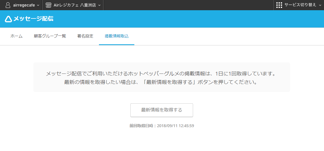The height and width of the screenshot is (151, 324).
Task: Click the 最新情報を取得する button
Action: point(162,110)
